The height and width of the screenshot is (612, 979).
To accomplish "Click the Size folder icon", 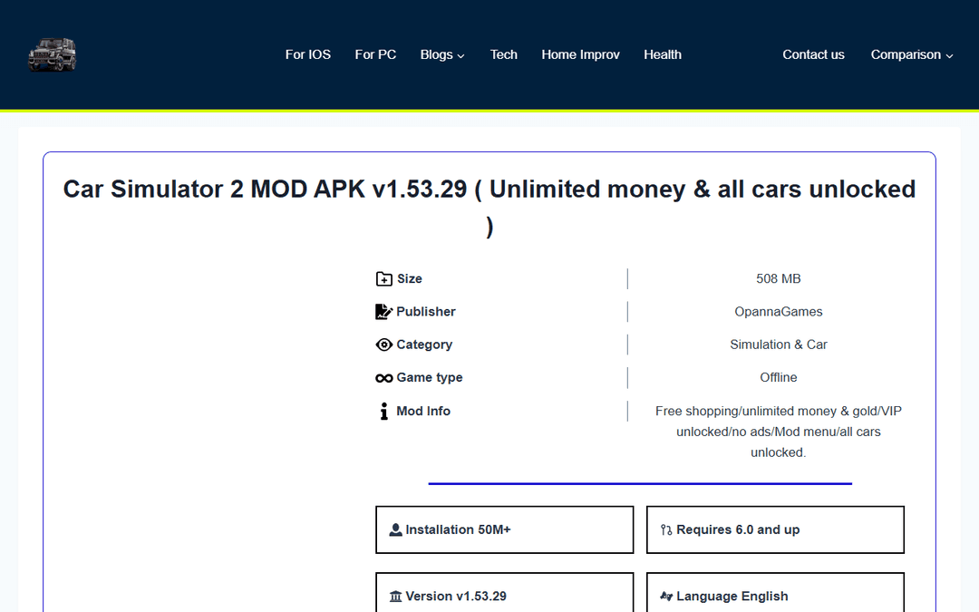I will click(x=384, y=278).
